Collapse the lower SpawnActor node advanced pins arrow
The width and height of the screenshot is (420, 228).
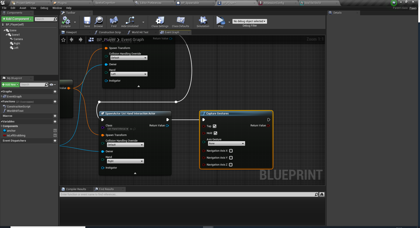click(x=135, y=173)
